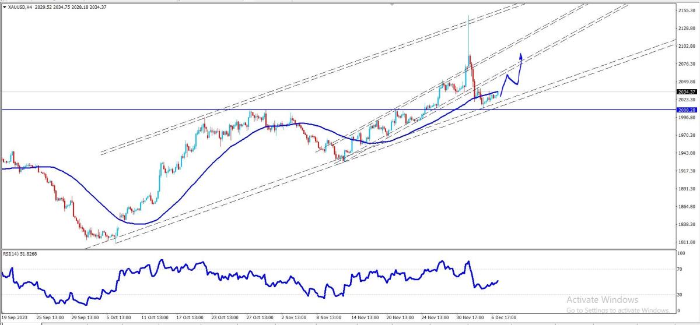Screen dimensions: 700x325
Task: Click the 1943.80 price scale value
Action: click(x=686, y=153)
